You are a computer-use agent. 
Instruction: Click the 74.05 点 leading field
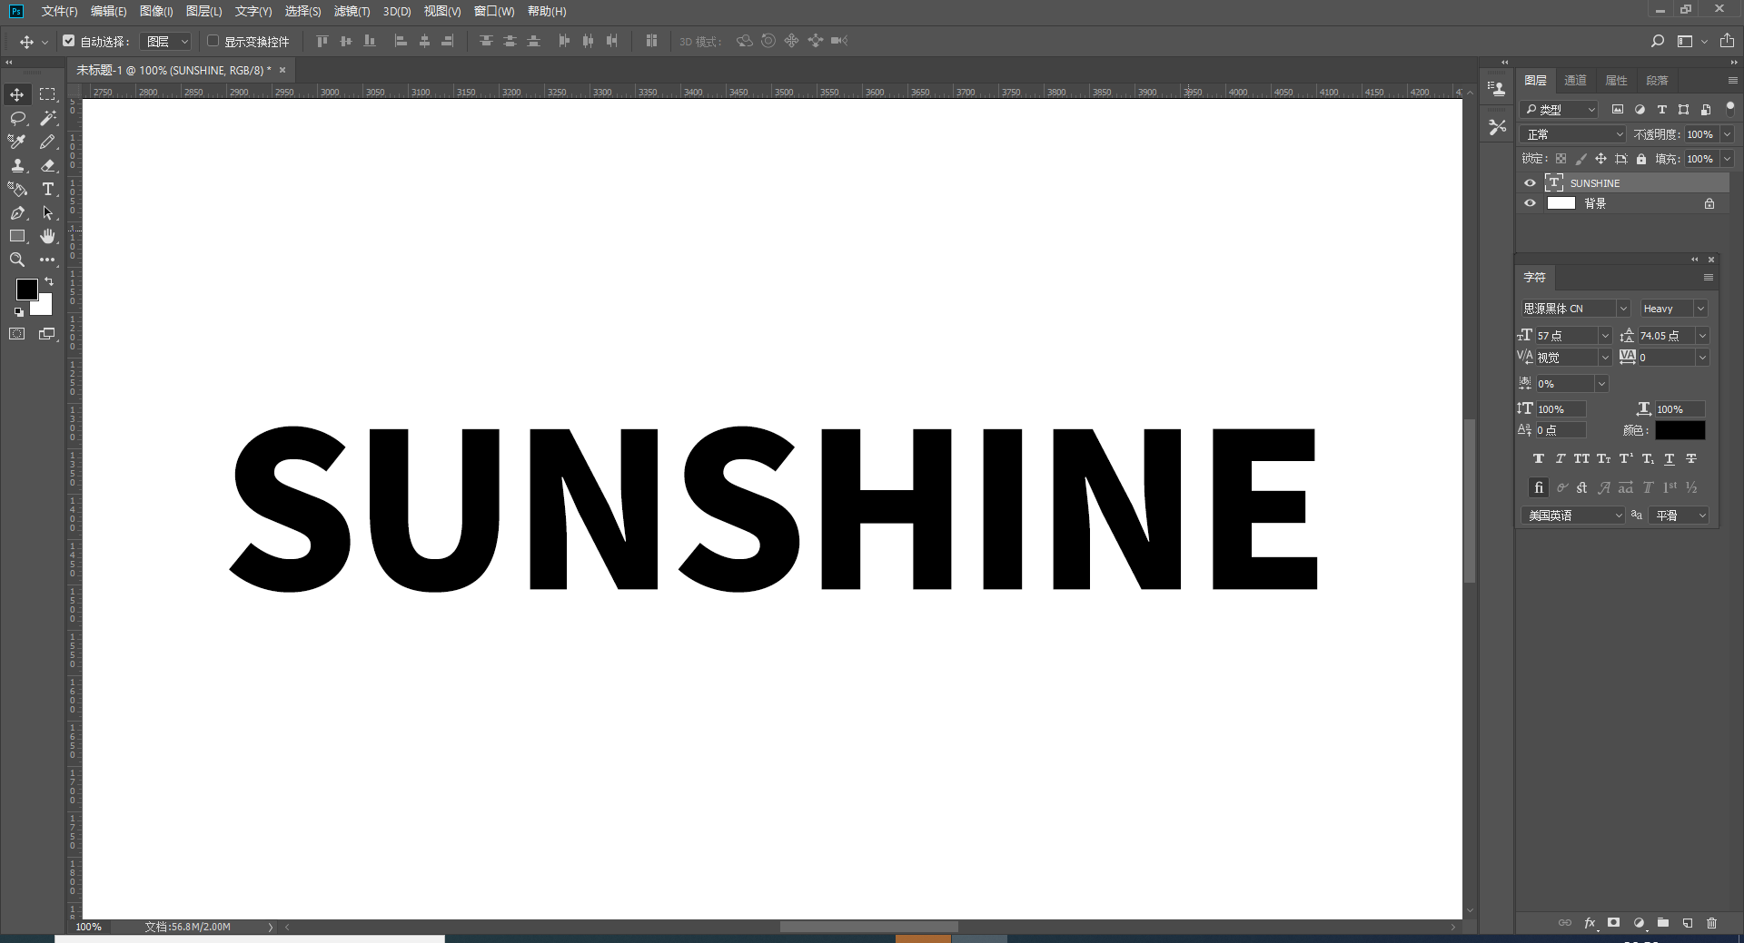1667,336
